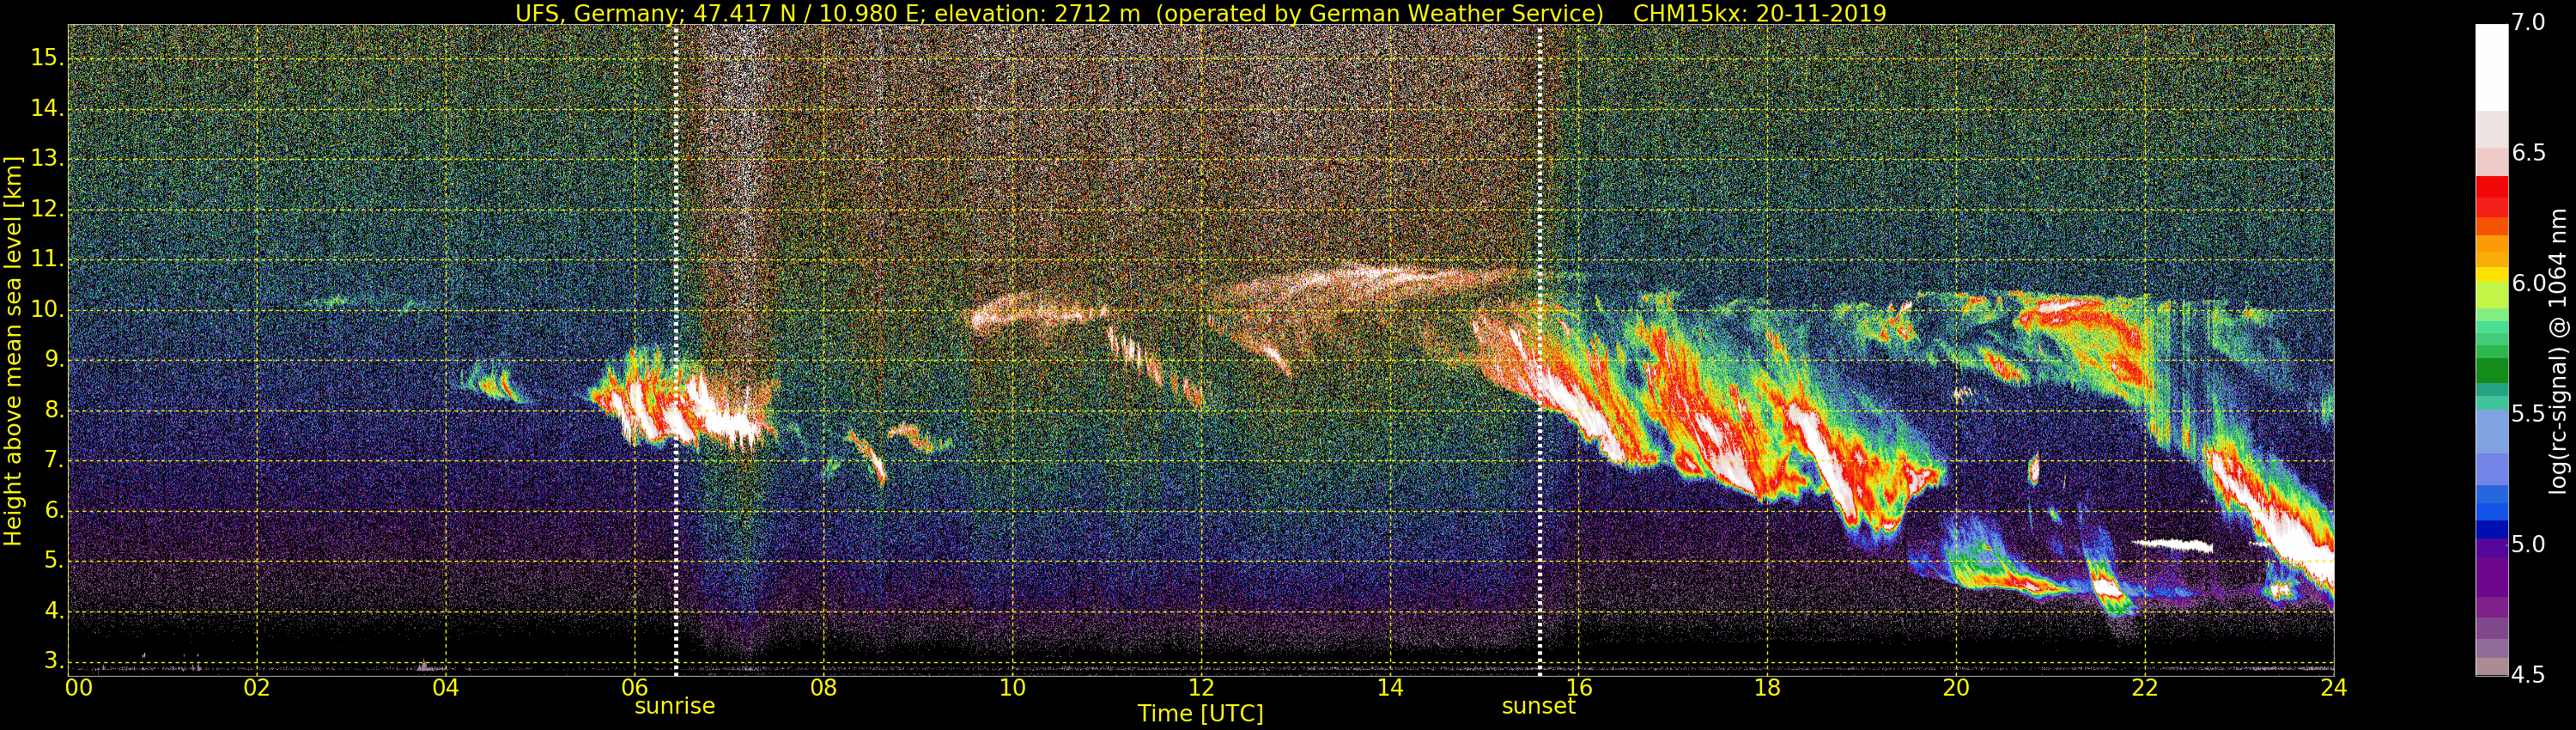Screen dimensions: 2576x730
Task: Click the height axis tick '9.'
Action: [x=52, y=360]
